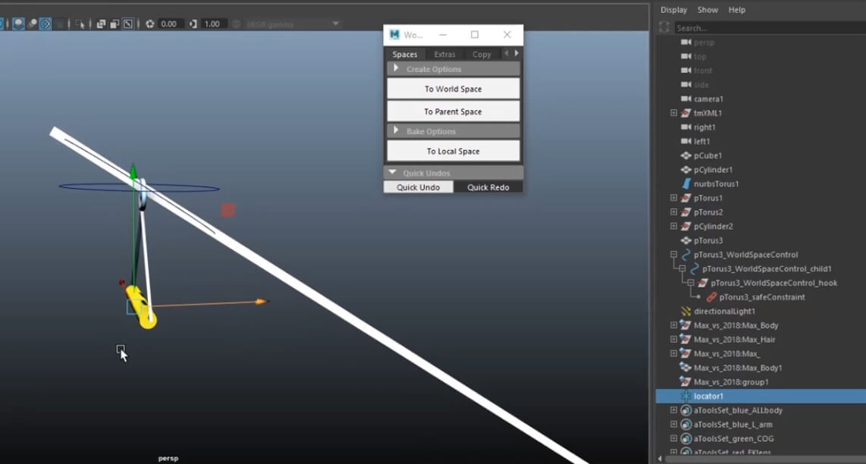The width and height of the screenshot is (866, 464).
Task: Toggle the shaded display cube button
Action: (x=18, y=24)
